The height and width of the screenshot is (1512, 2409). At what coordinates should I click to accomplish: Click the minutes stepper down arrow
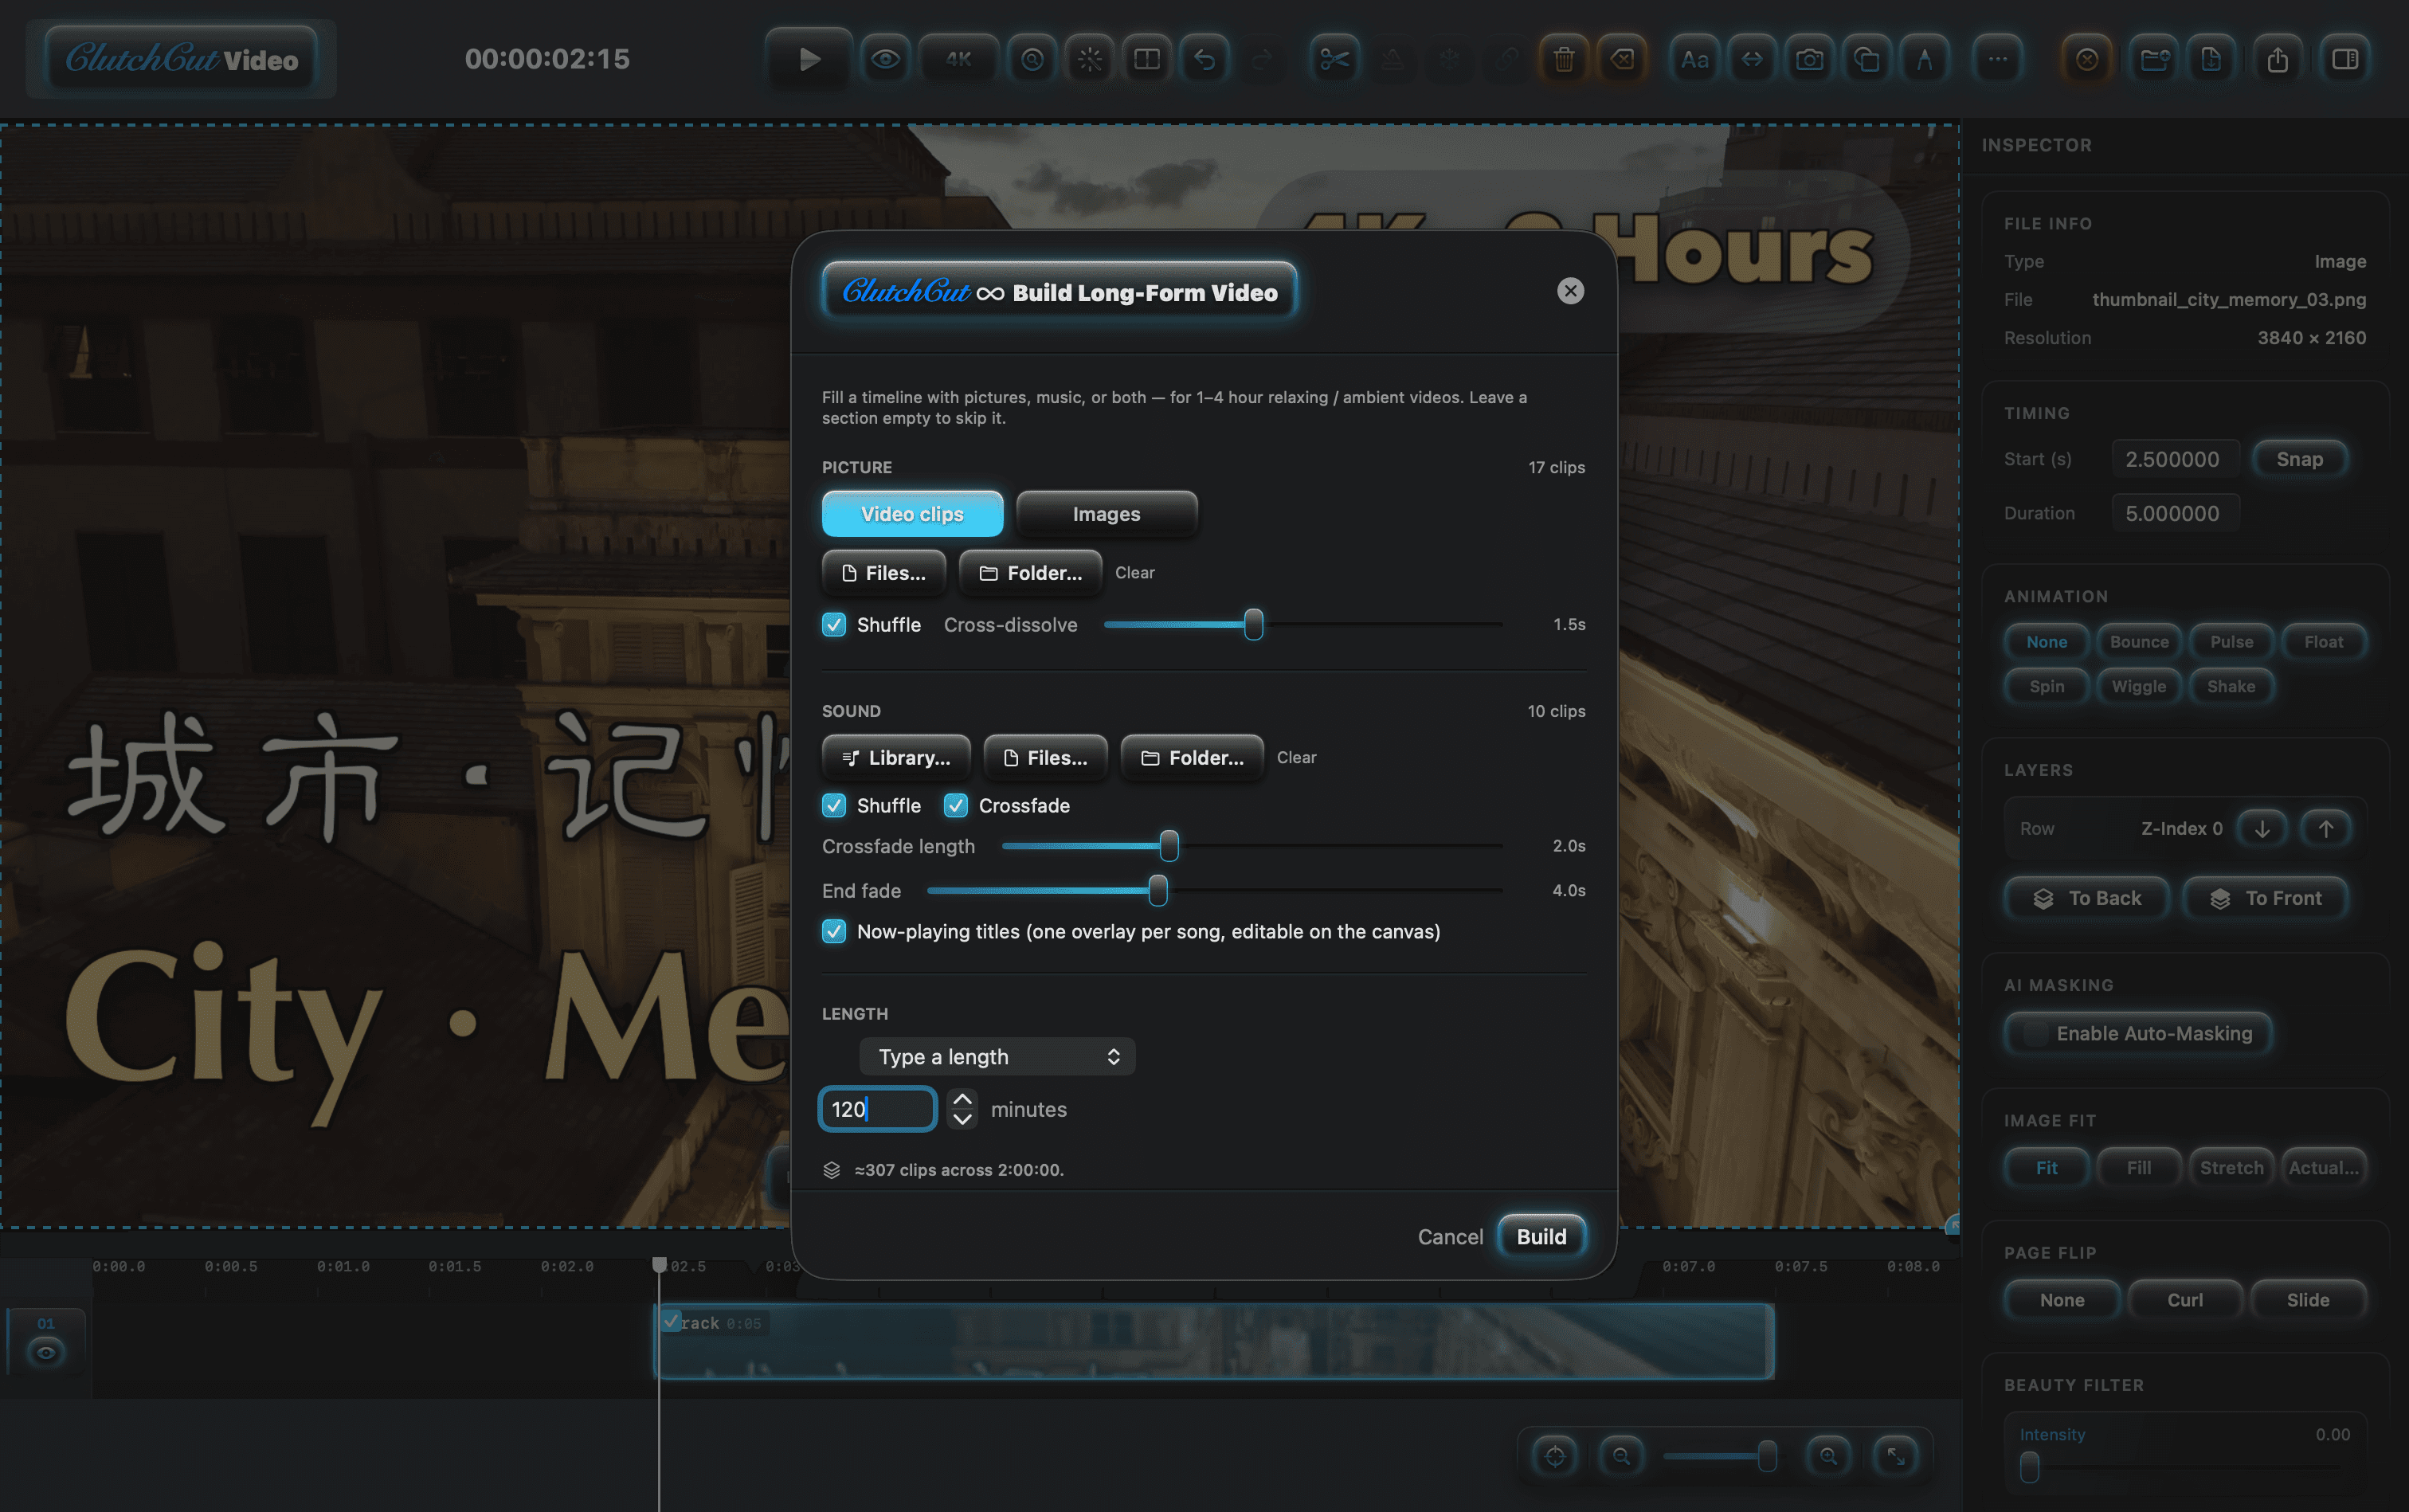[x=962, y=1119]
